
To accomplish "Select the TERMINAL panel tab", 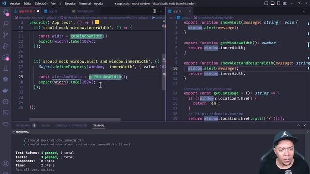I will (x=98, y=125).
